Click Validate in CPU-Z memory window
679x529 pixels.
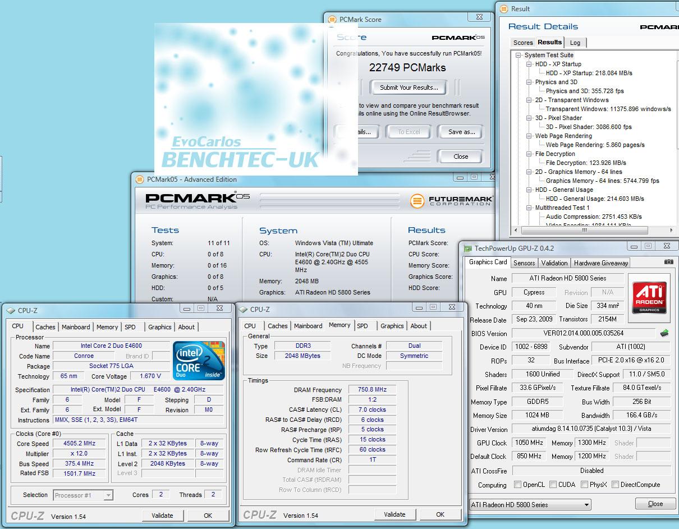pos(394,514)
